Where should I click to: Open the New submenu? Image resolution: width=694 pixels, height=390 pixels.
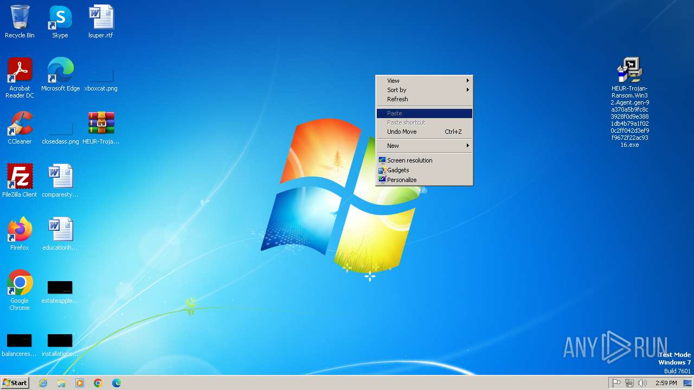(424, 146)
